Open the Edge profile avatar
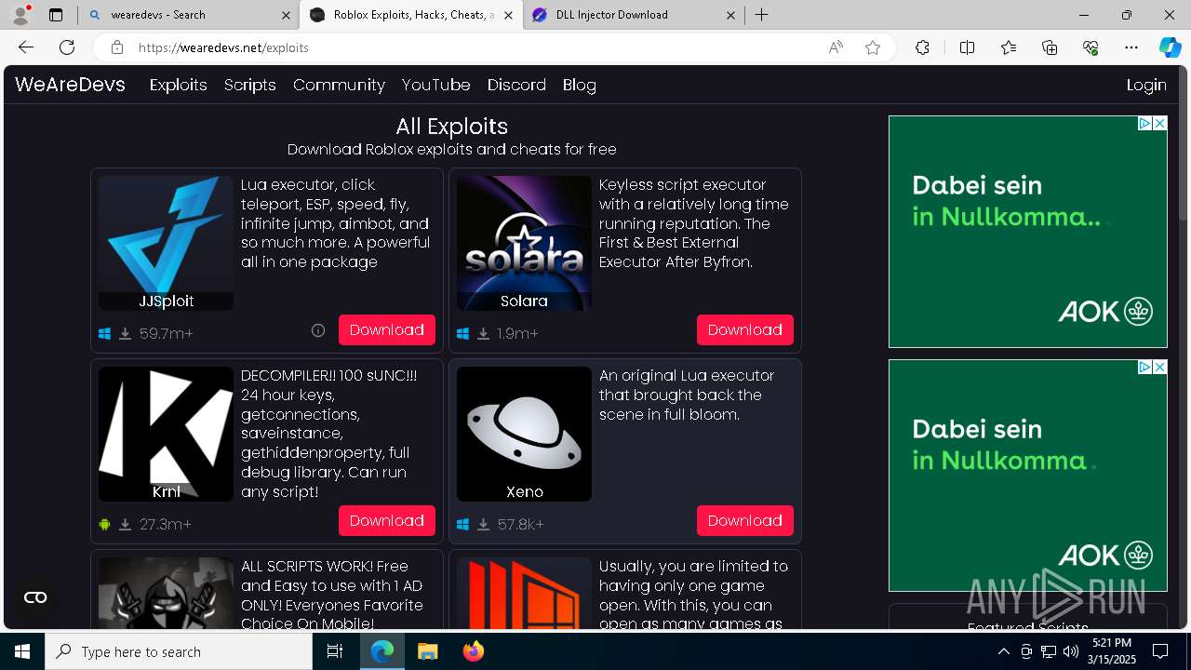Screen dimensions: 1191x670 click(20, 15)
